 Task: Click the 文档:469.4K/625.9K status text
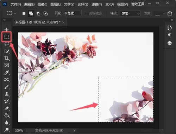pyautogui.click(x=49, y=130)
